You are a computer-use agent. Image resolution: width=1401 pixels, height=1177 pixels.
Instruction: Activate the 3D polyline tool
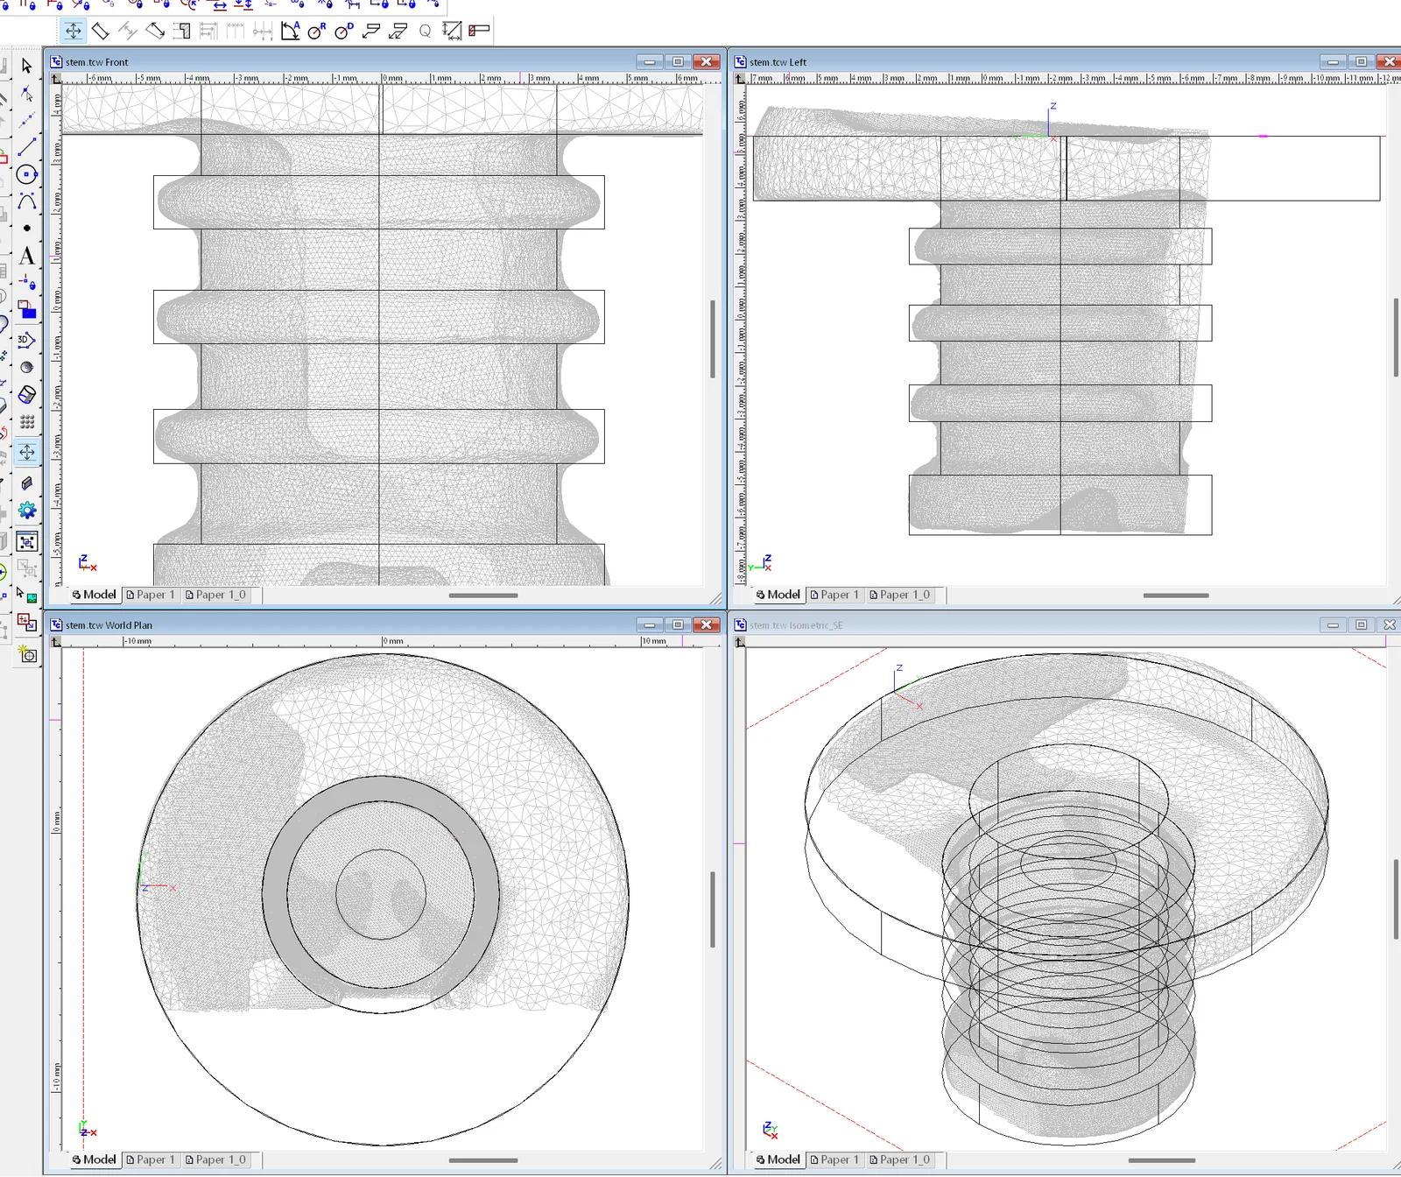pyautogui.click(x=26, y=340)
